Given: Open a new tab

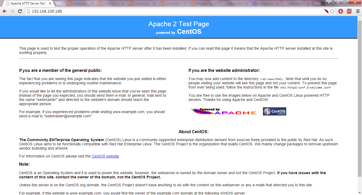Looking at the screenshot, I should [59, 3].
